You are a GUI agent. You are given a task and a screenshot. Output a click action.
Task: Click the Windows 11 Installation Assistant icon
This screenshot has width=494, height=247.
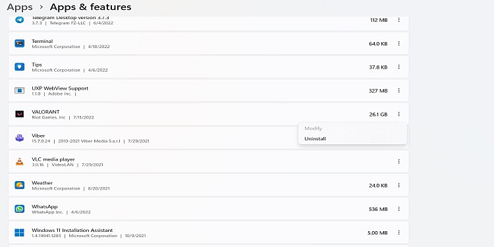[20, 233]
